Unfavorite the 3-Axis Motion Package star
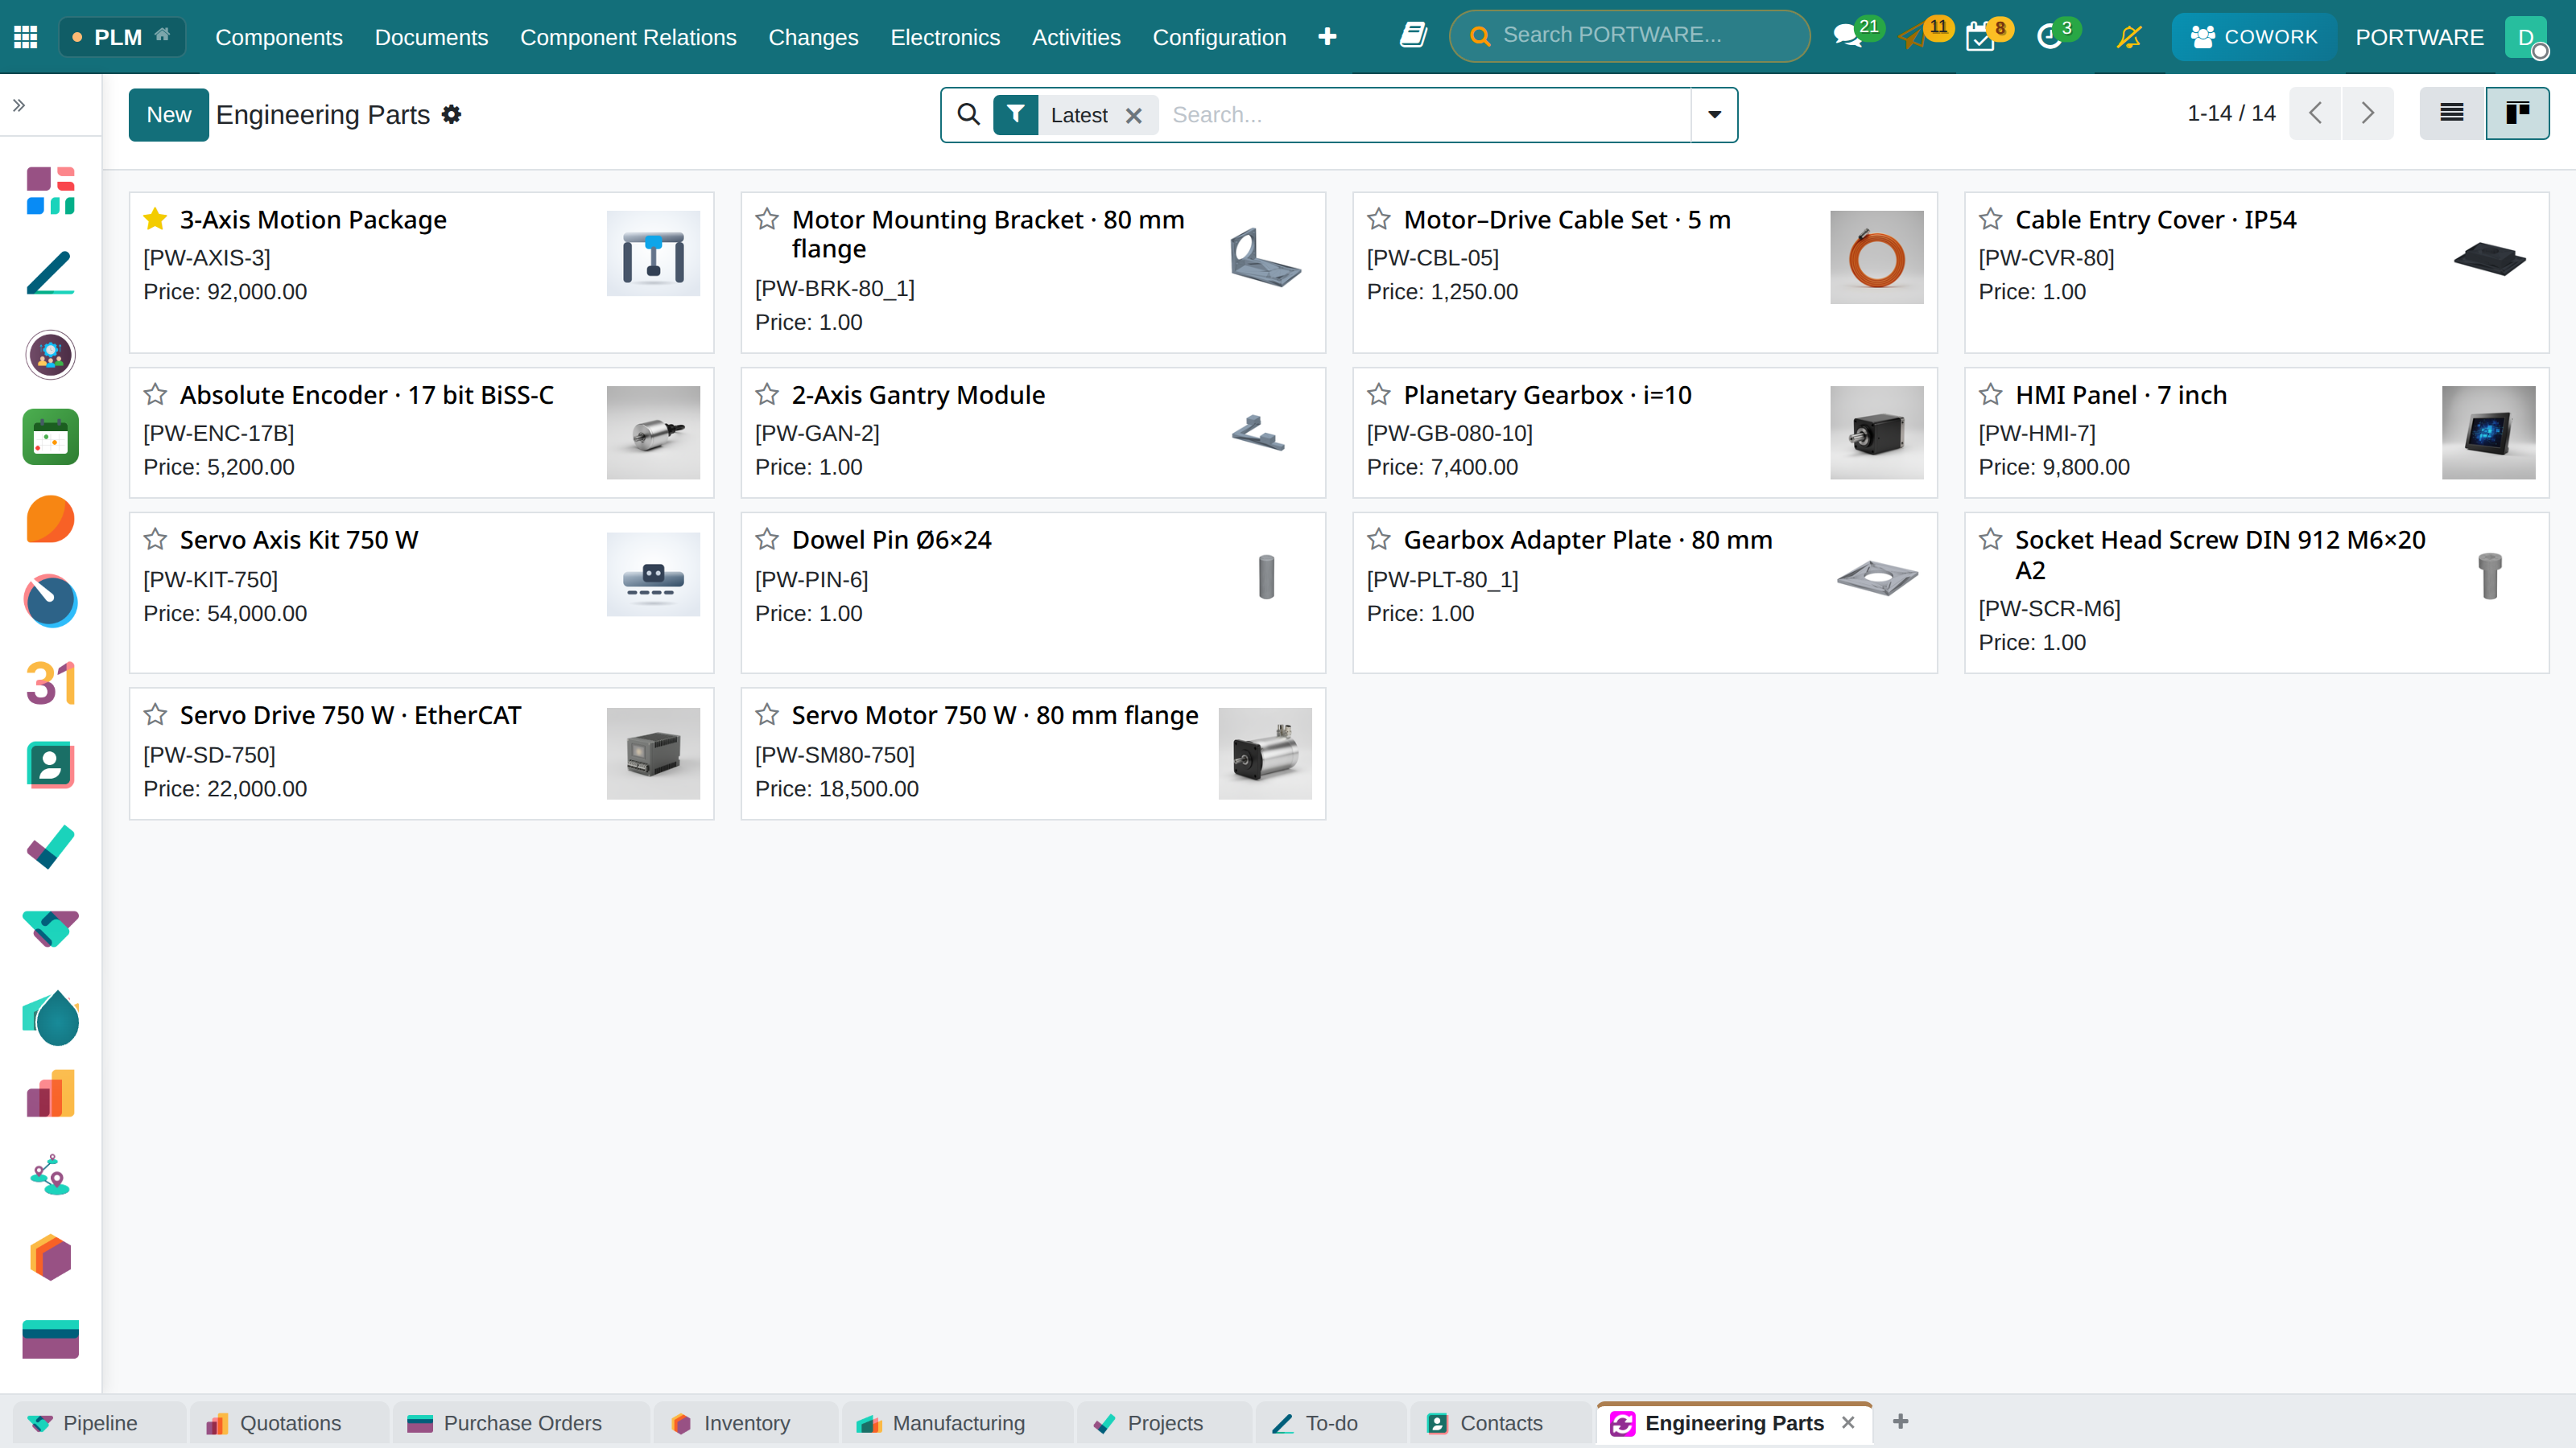Viewport: 2576px width, 1448px height. (155, 219)
